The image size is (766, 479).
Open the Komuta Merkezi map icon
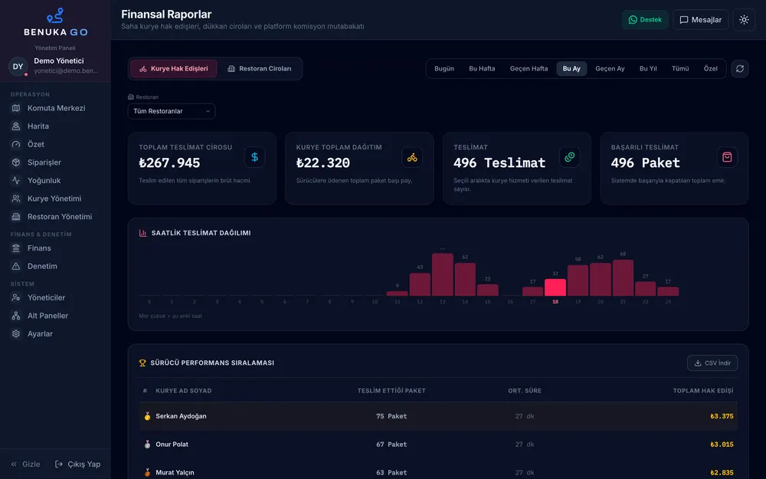point(16,108)
